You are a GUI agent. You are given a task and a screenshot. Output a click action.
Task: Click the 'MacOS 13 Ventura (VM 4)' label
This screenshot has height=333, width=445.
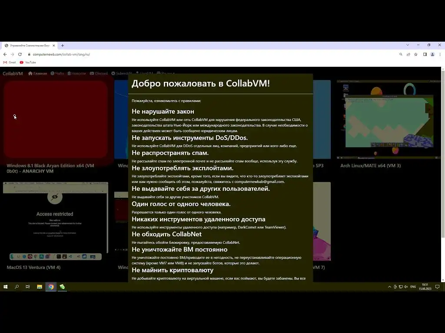[33, 267]
